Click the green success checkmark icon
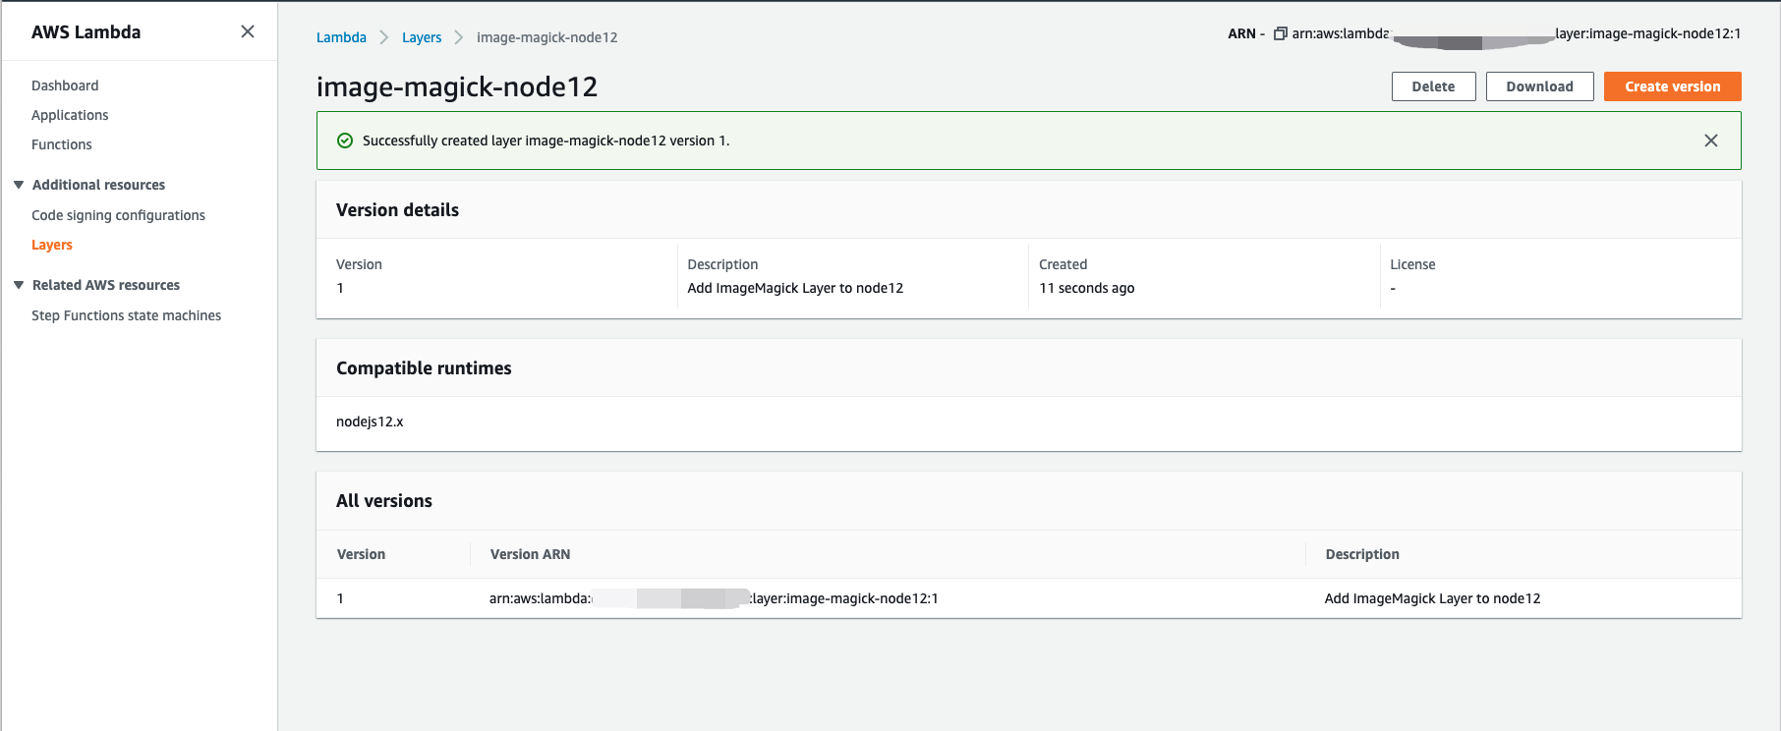 pyautogui.click(x=345, y=141)
